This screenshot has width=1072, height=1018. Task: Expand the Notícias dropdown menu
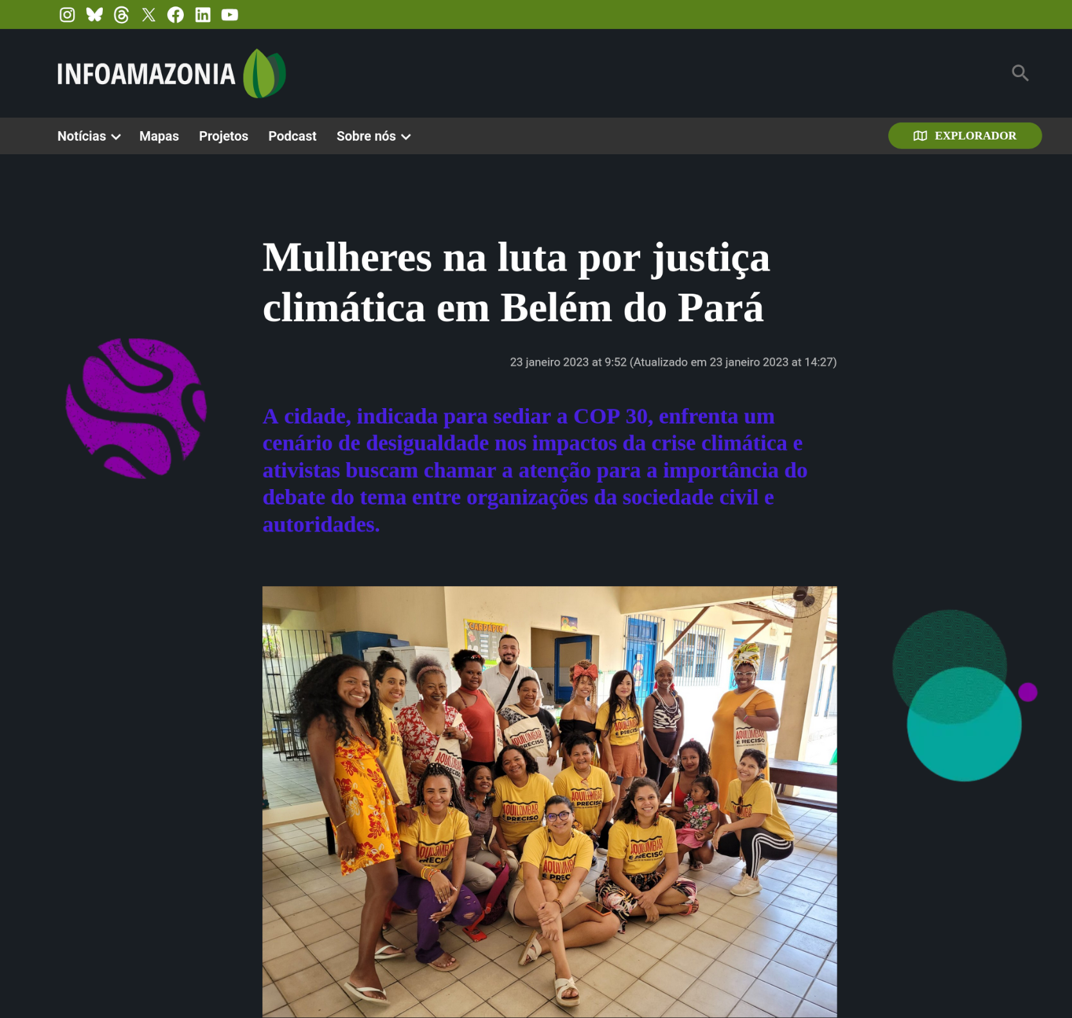(89, 136)
